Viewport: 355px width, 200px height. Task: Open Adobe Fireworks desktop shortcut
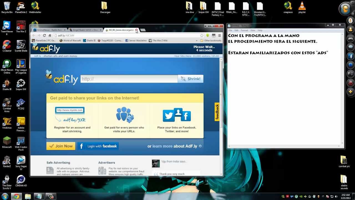pos(21,124)
